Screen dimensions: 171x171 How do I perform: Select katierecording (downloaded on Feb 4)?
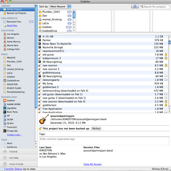[103, 91]
